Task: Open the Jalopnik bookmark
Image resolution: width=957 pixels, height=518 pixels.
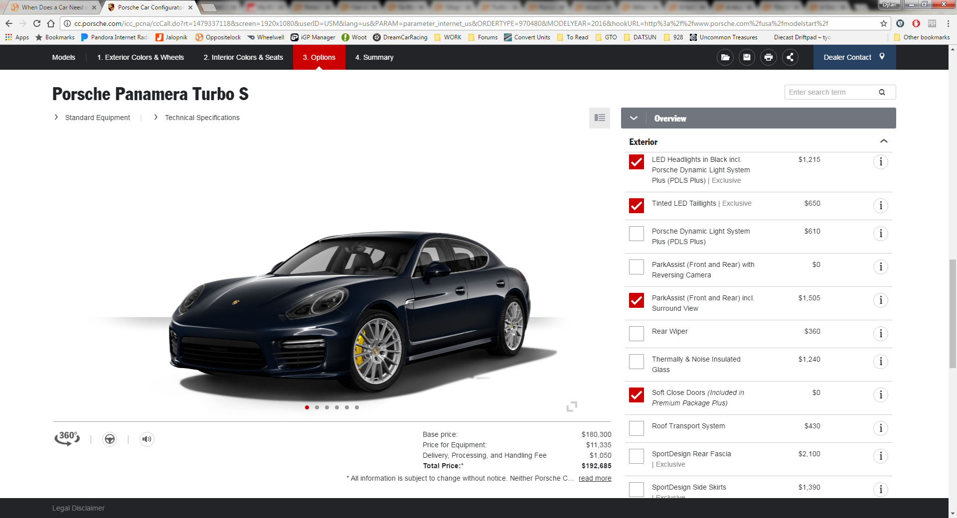Action: [x=171, y=37]
